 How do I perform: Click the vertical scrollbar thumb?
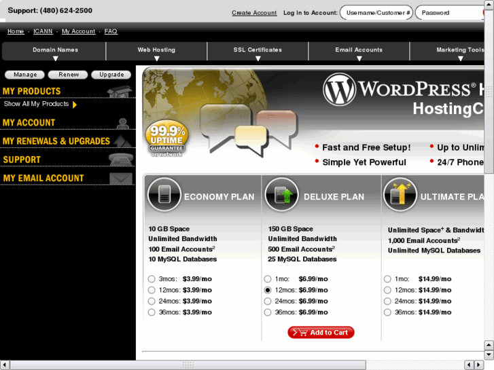(489, 92)
